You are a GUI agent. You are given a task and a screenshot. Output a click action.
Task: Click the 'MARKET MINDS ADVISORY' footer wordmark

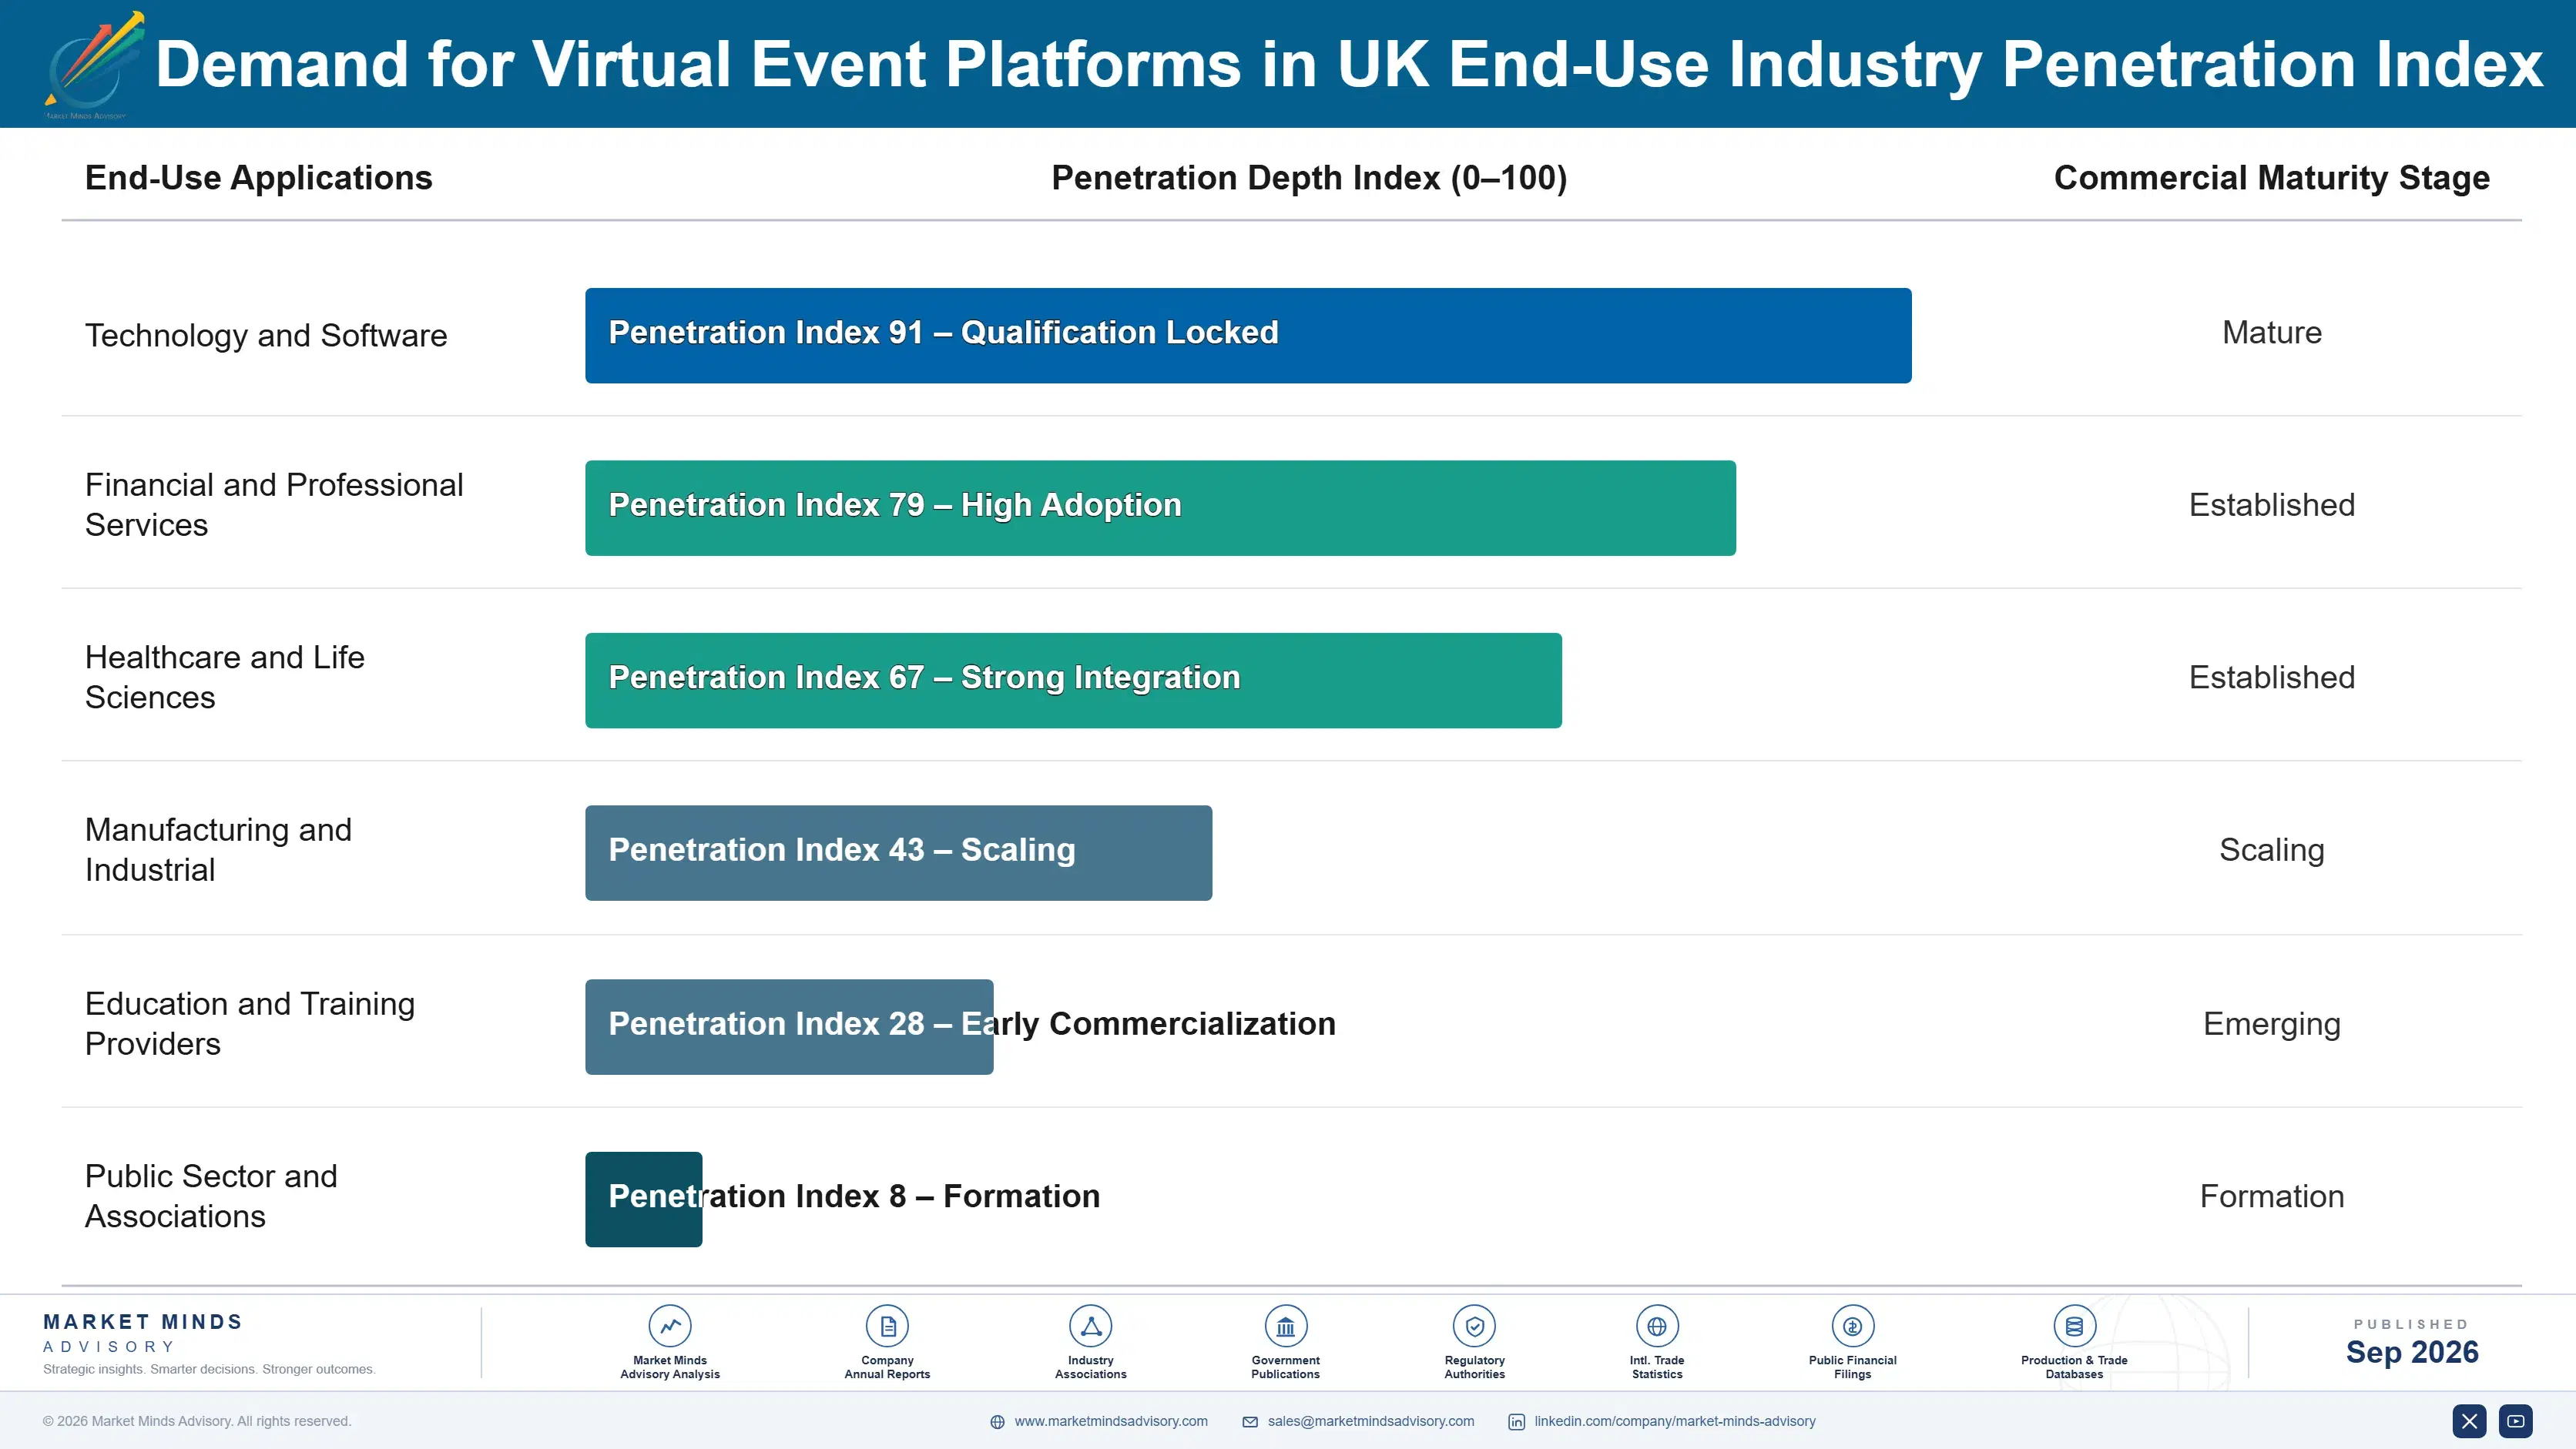point(143,1333)
